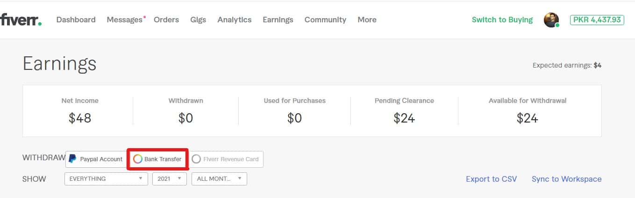Open the Community navigation item
Viewport: 635px width, 198px height.
(325, 20)
